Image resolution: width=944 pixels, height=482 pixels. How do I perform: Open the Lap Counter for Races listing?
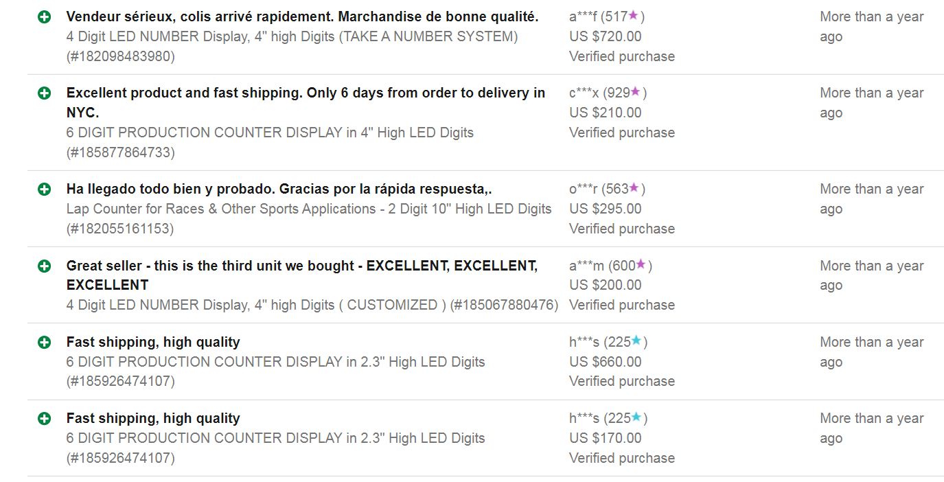tap(309, 209)
